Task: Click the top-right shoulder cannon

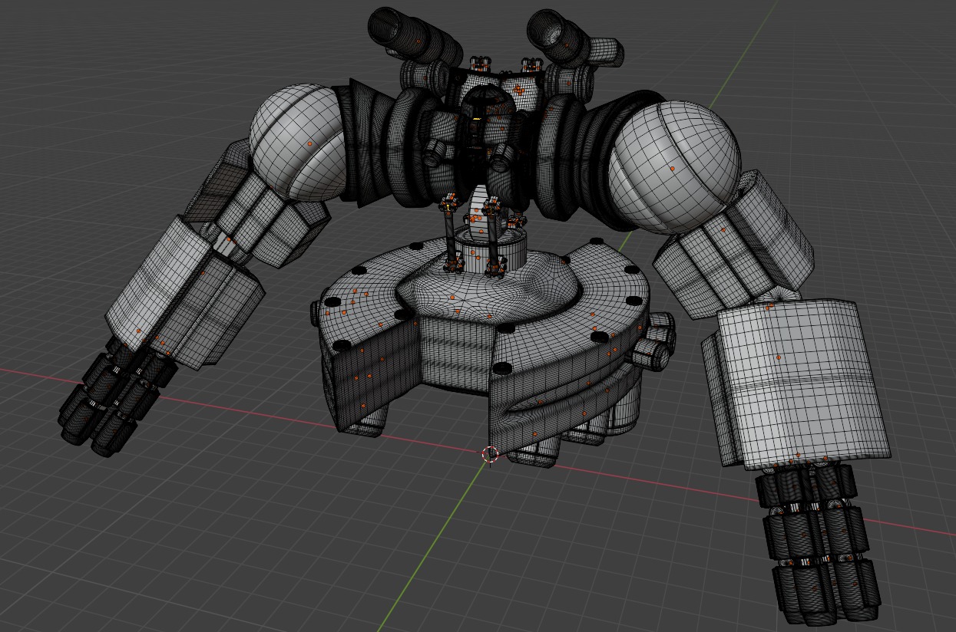Action: 575,38
